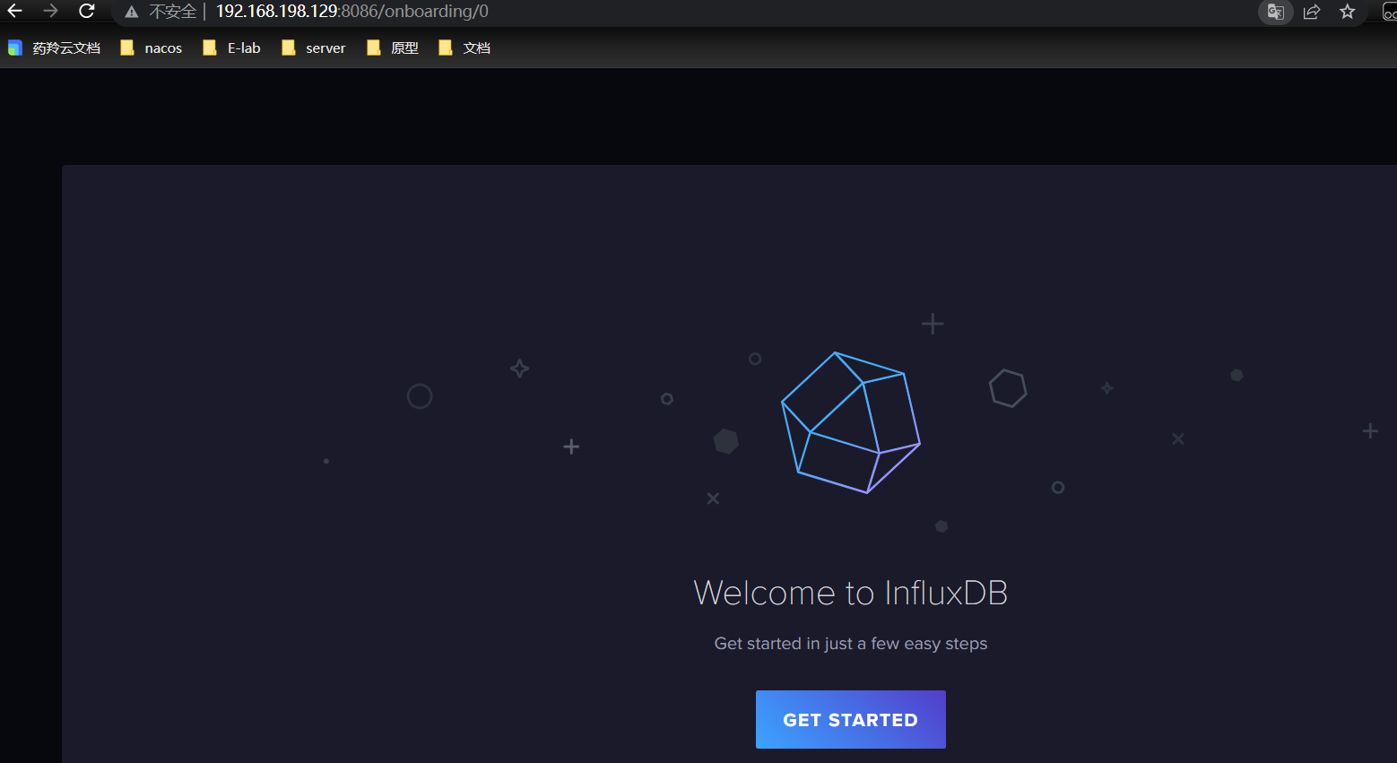
Task: Reload the page with the refresh icon
Action: (x=87, y=12)
